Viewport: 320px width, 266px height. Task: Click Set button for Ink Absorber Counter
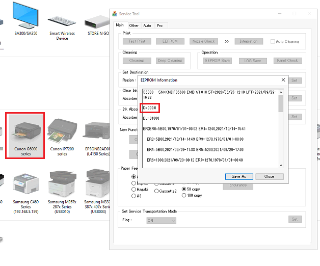(295, 117)
